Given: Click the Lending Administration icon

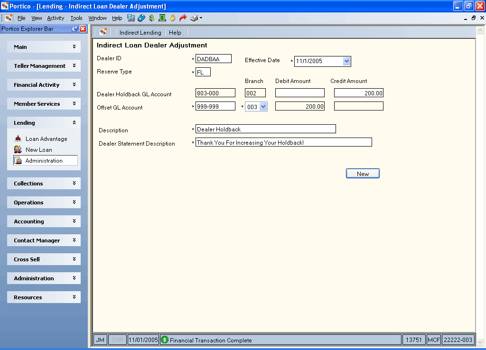Looking at the screenshot, I should click(19, 160).
